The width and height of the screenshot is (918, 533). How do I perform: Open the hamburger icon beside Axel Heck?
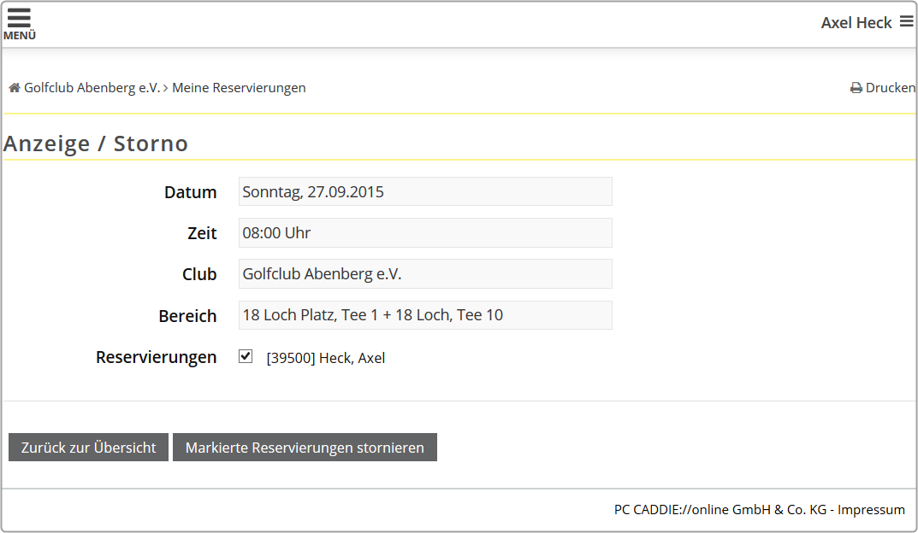coord(906,22)
